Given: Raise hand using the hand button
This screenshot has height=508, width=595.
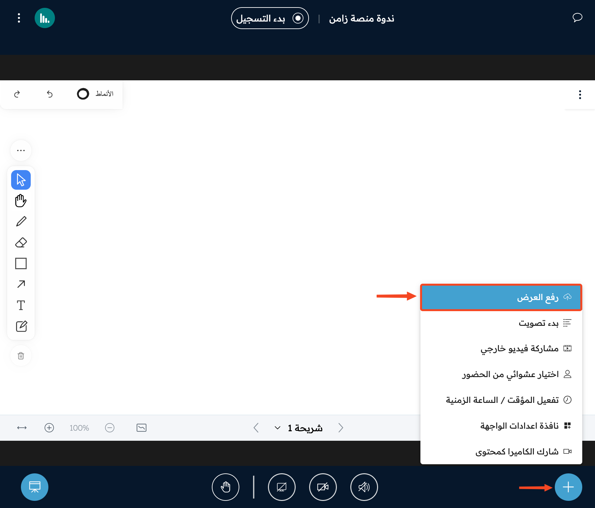Looking at the screenshot, I should 226,487.
